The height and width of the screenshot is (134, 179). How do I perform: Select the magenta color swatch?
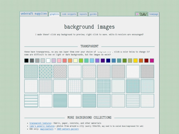point(152,61)
